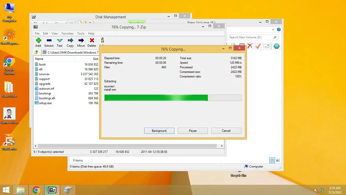
Task: Click the up-folder arrow beside 7-Zip path
Action: coord(36,52)
